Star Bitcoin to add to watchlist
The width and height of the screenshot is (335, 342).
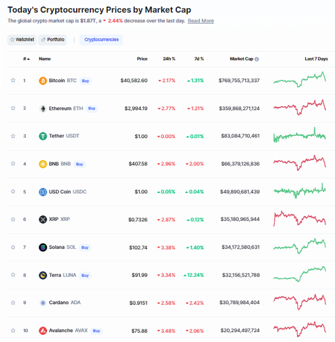pyautogui.click(x=13, y=80)
